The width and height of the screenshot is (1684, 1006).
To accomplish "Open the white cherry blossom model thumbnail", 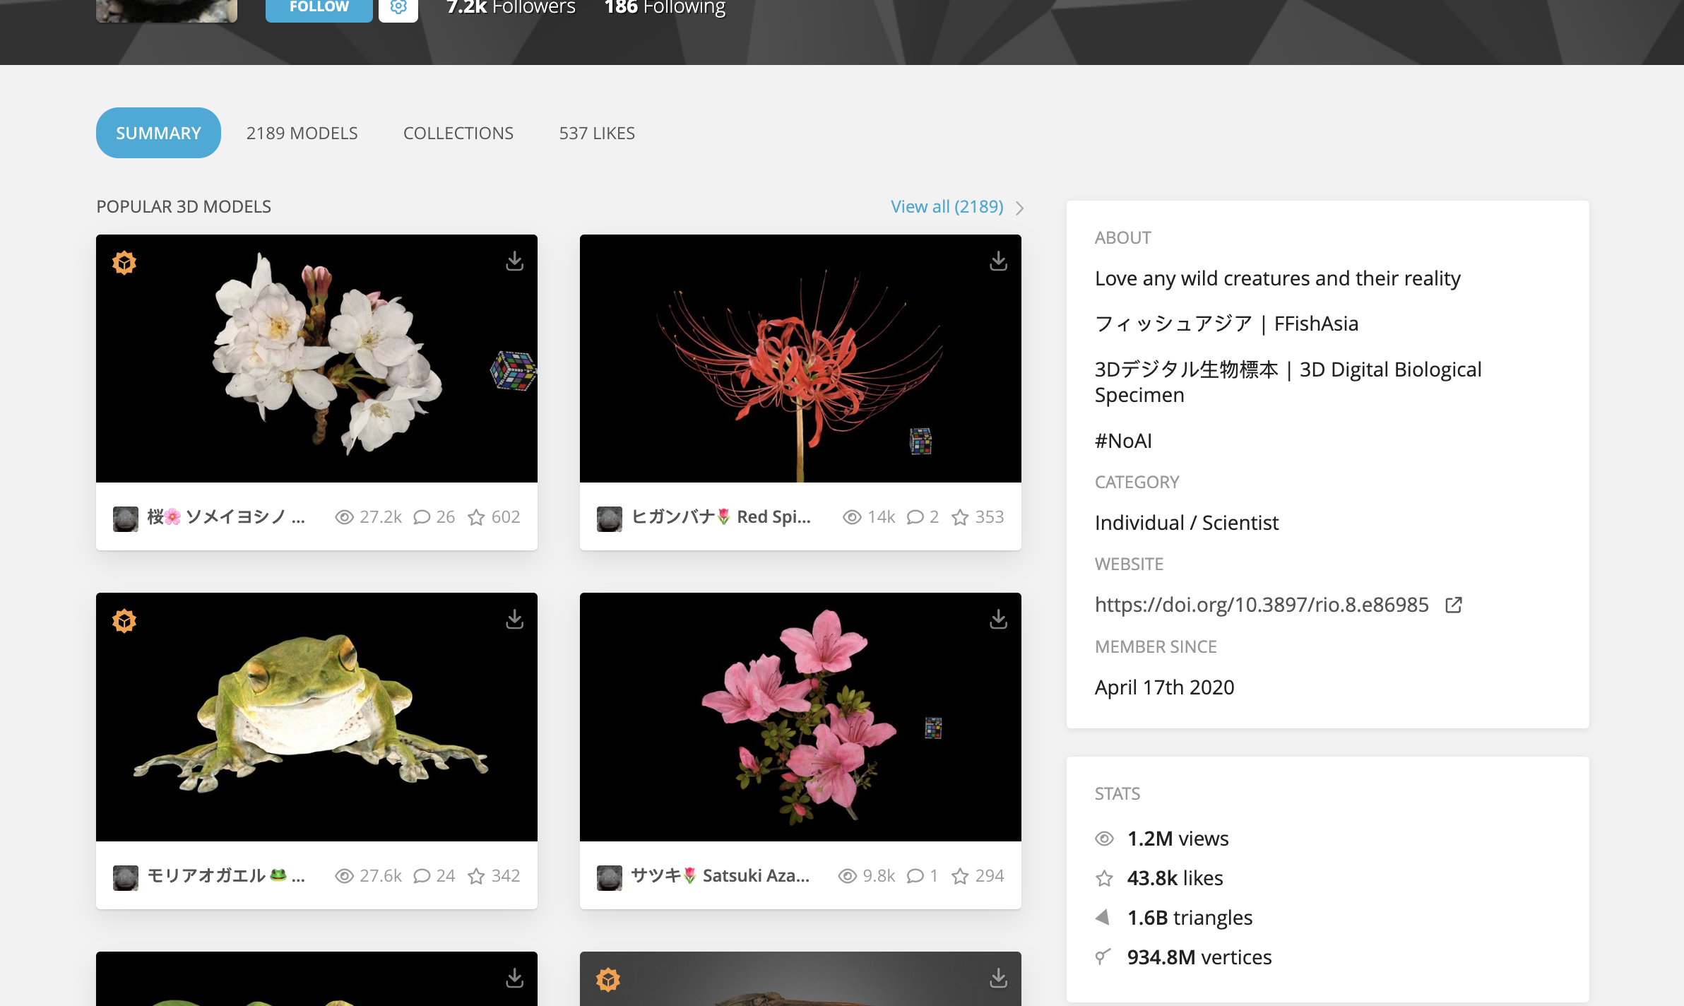I will [x=316, y=358].
